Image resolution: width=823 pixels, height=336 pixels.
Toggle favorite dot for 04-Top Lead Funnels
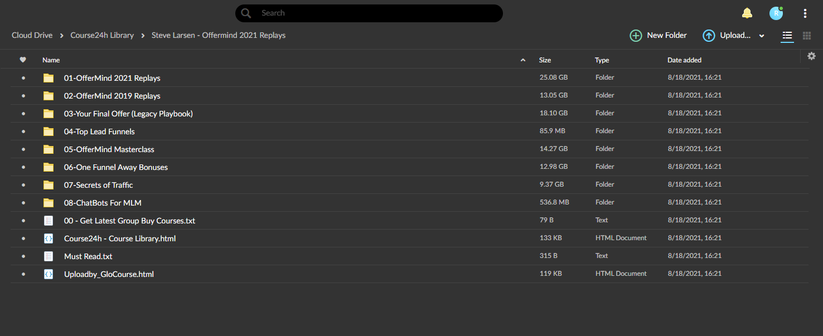coord(23,132)
